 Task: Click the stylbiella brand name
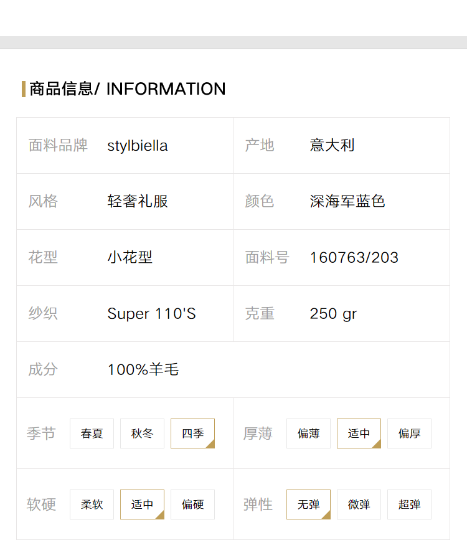138,146
